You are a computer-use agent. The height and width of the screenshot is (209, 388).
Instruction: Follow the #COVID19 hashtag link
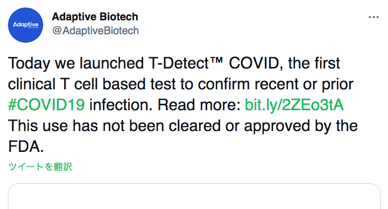coord(47,105)
